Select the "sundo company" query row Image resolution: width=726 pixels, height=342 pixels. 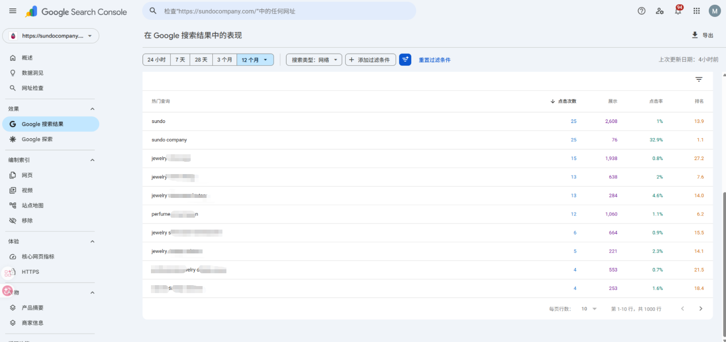(x=428, y=140)
